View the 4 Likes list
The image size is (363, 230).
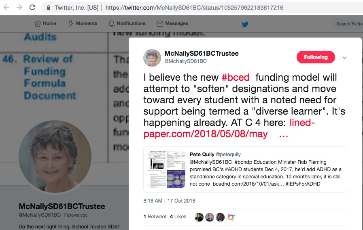pos(178,217)
